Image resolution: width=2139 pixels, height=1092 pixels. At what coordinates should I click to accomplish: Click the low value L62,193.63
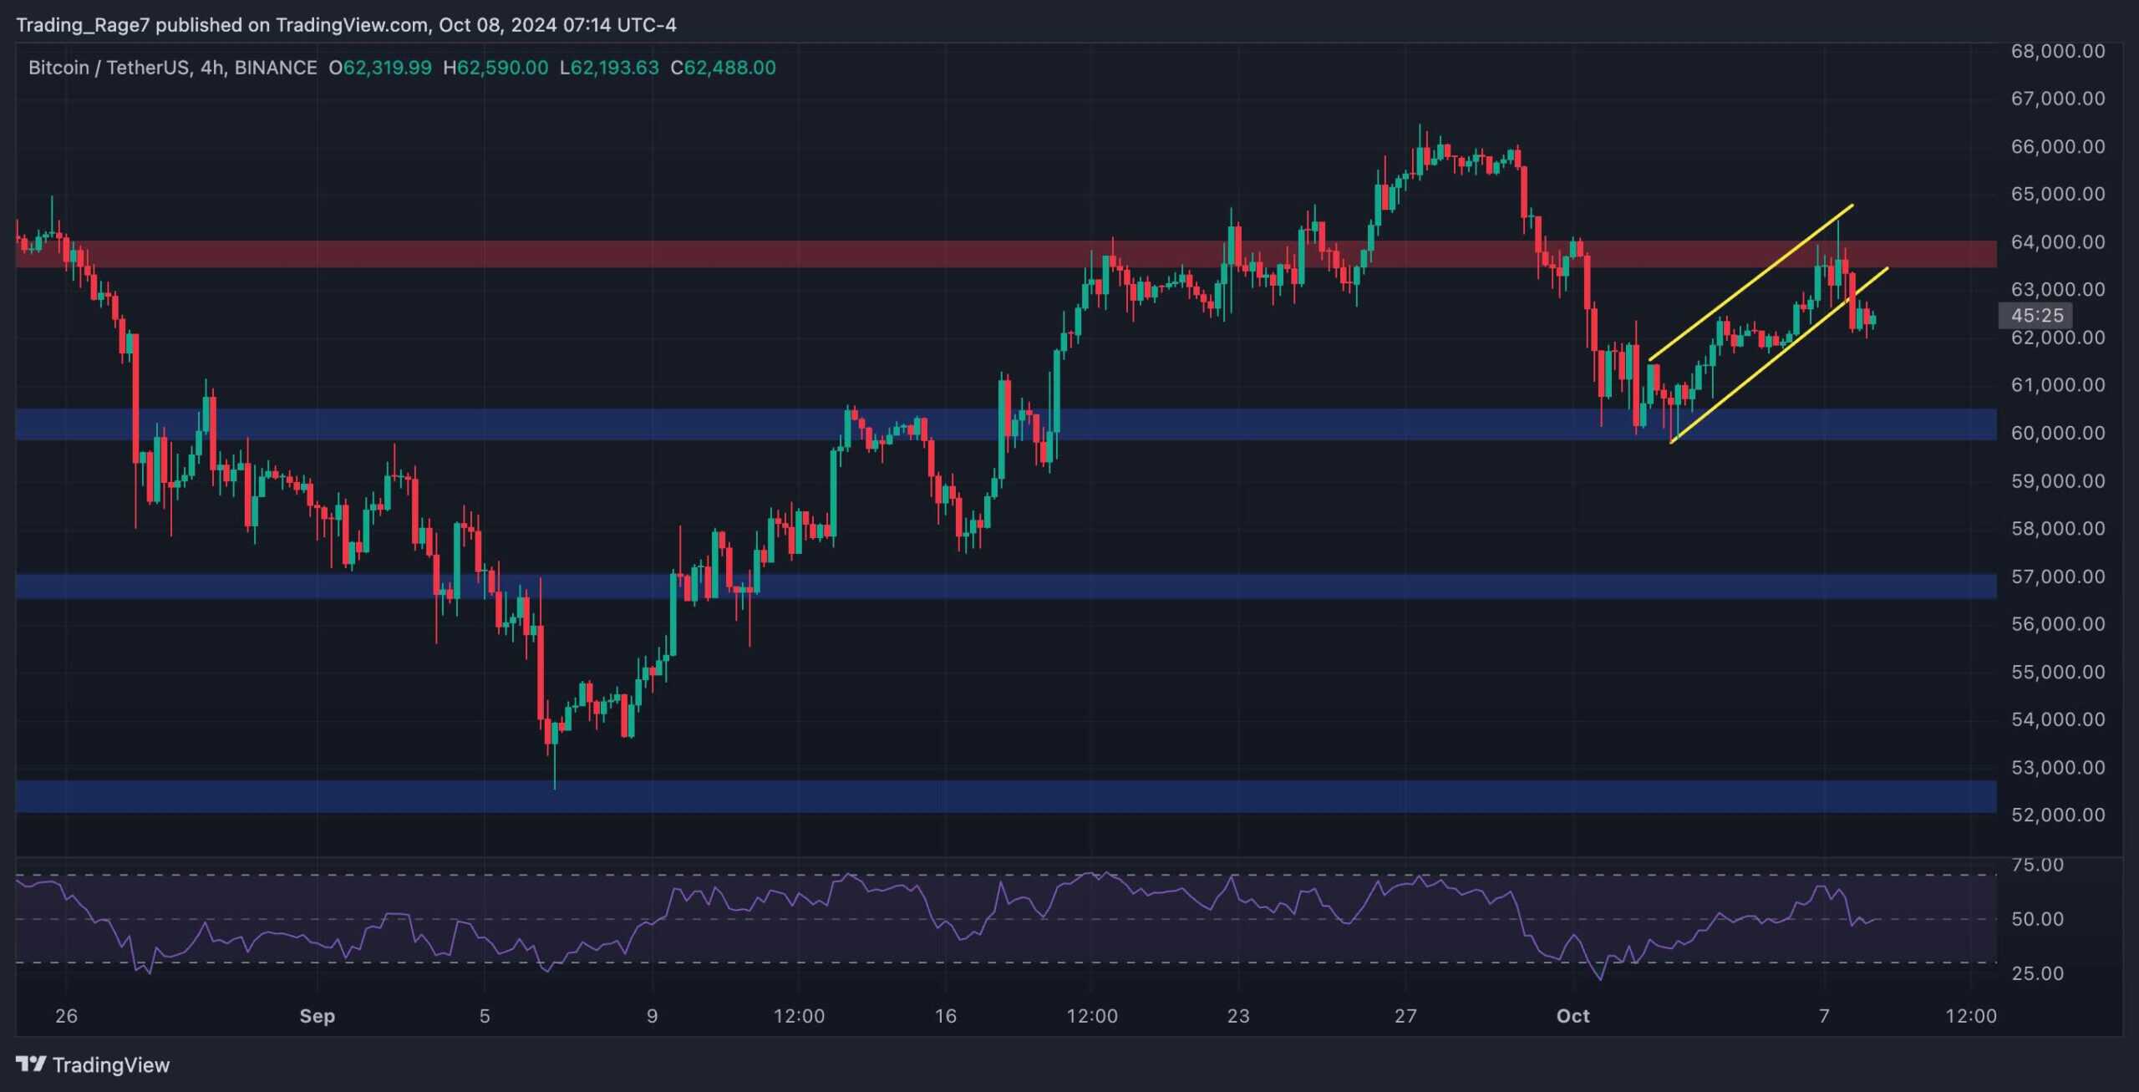point(609,68)
